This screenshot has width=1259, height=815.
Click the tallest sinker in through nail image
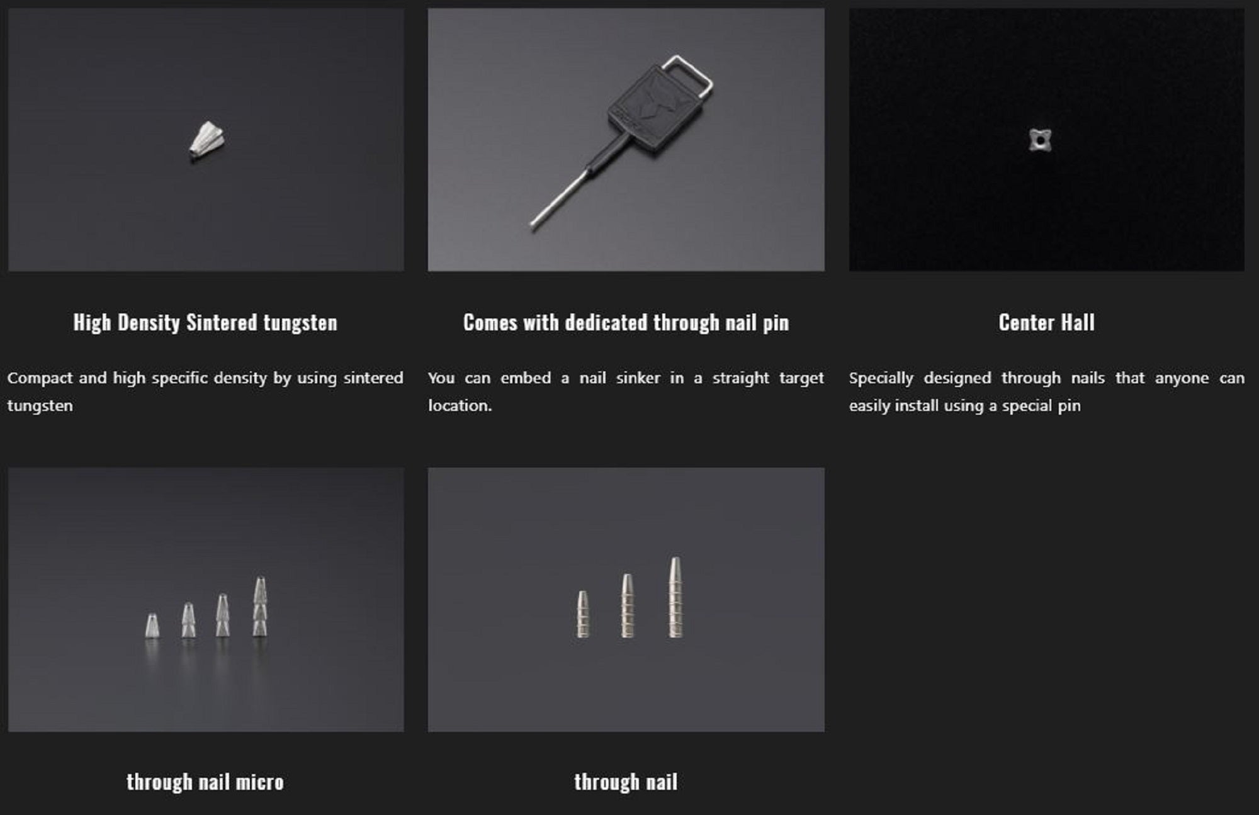(675, 598)
